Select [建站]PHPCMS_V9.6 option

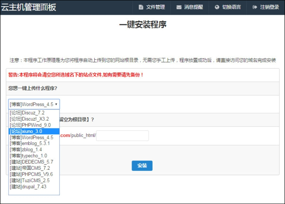coord(34,174)
